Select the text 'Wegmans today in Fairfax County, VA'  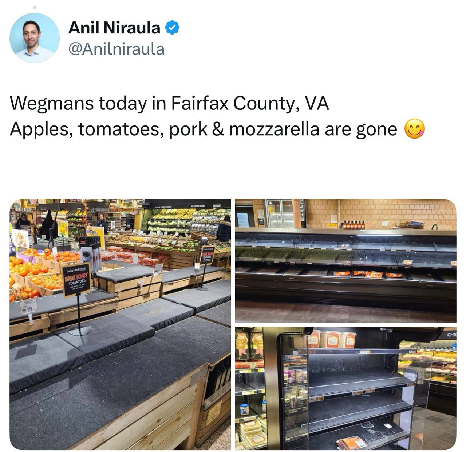(x=169, y=103)
